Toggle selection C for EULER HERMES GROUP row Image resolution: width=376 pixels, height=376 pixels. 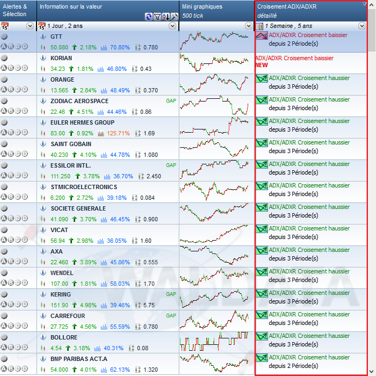point(18,132)
